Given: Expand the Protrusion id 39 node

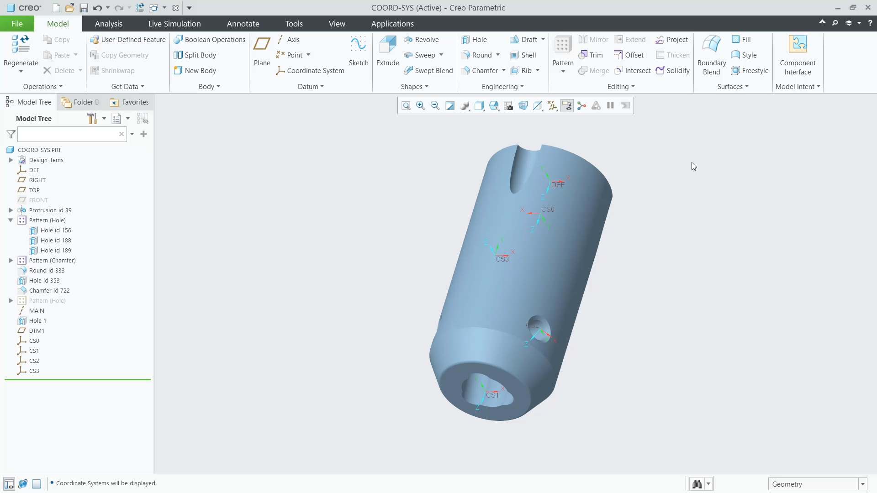Looking at the screenshot, I should (x=11, y=210).
